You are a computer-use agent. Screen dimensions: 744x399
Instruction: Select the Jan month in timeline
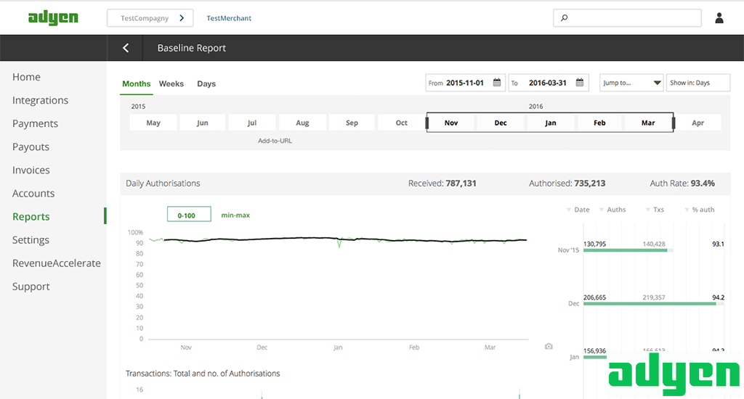point(550,123)
